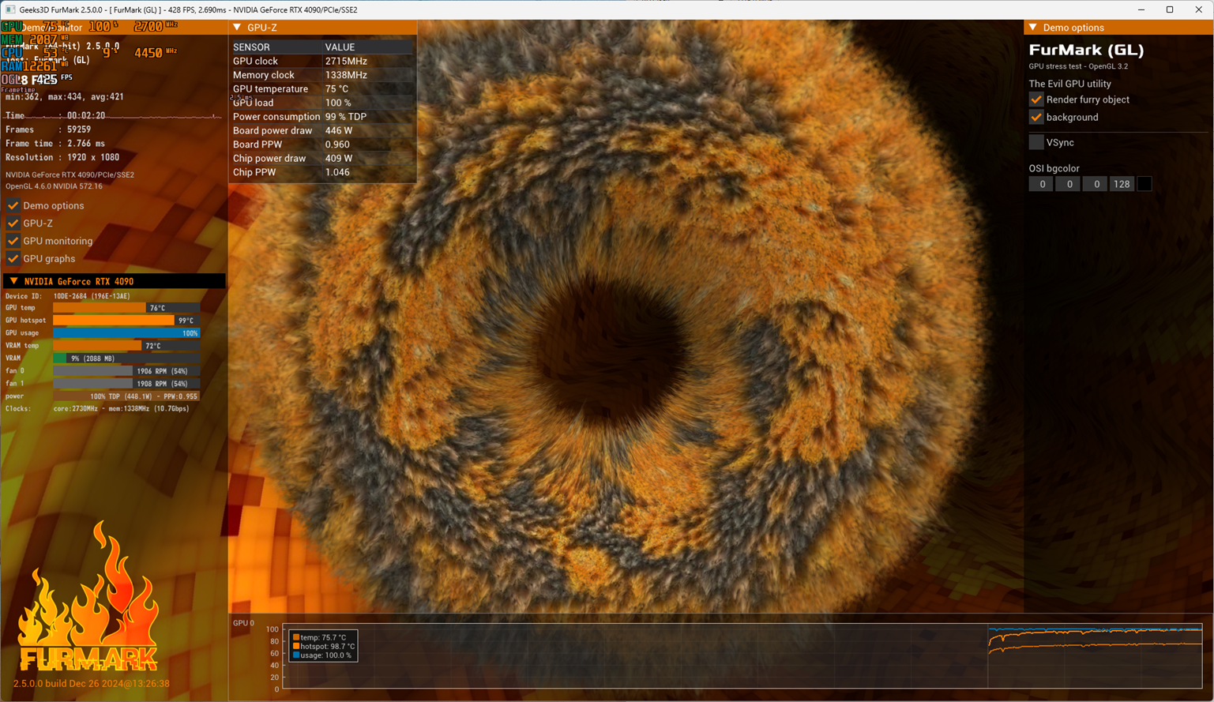Click the GPU usage bar showing 100%
Screen dimensions: 1214x702
pos(126,333)
